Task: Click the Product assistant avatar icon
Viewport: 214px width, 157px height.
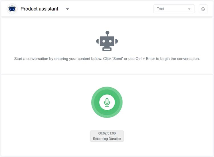Action: pyautogui.click(x=12, y=9)
